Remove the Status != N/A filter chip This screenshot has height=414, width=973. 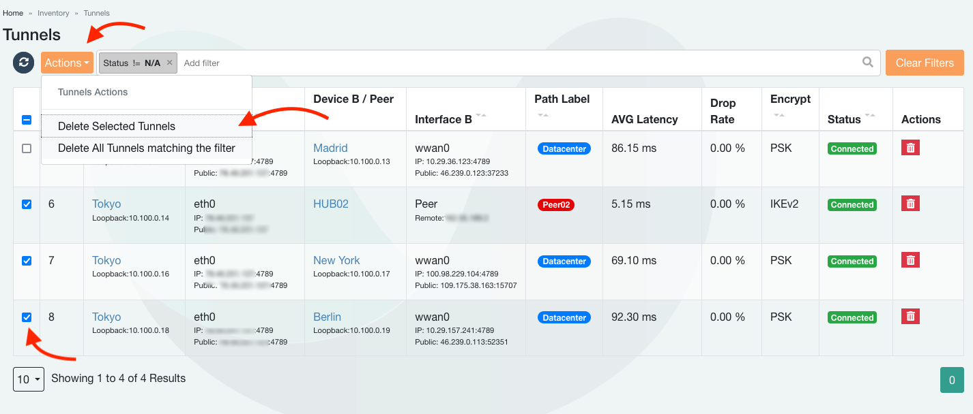point(170,63)
